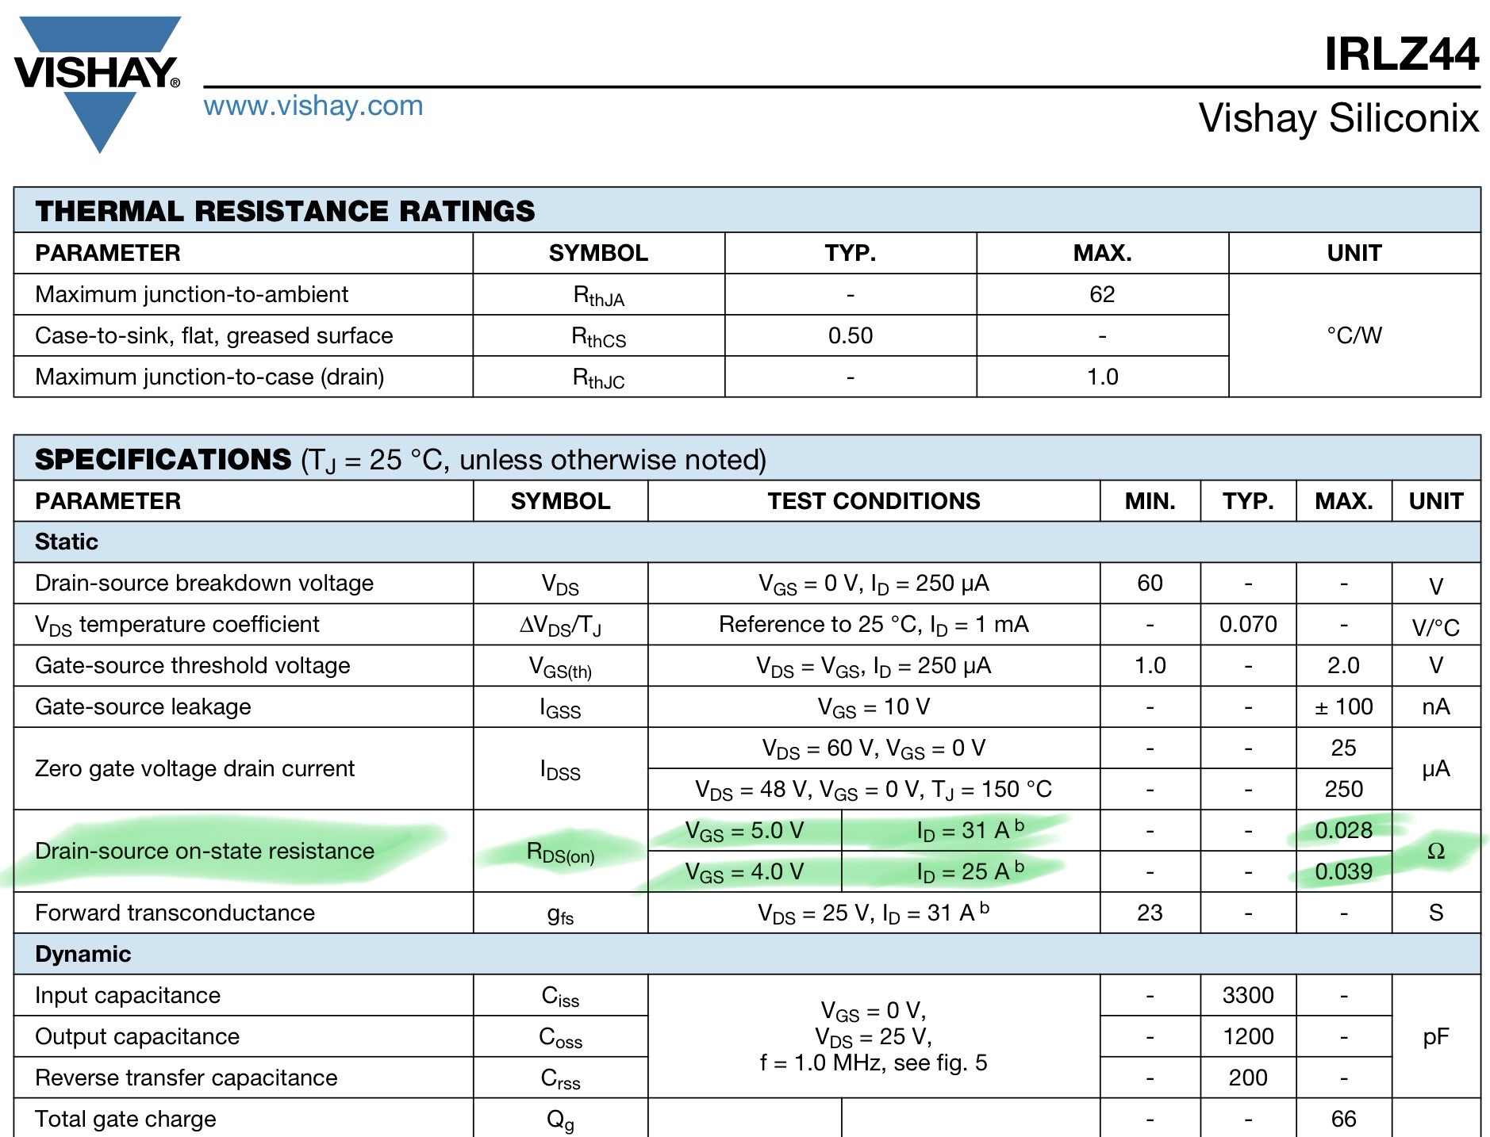Image resolution: width=1490 pixels, height=1137 pixels.
Task: Click the 1.0 max junction-to-case value
Action: pyautogui.click(x=1102, y=377)
